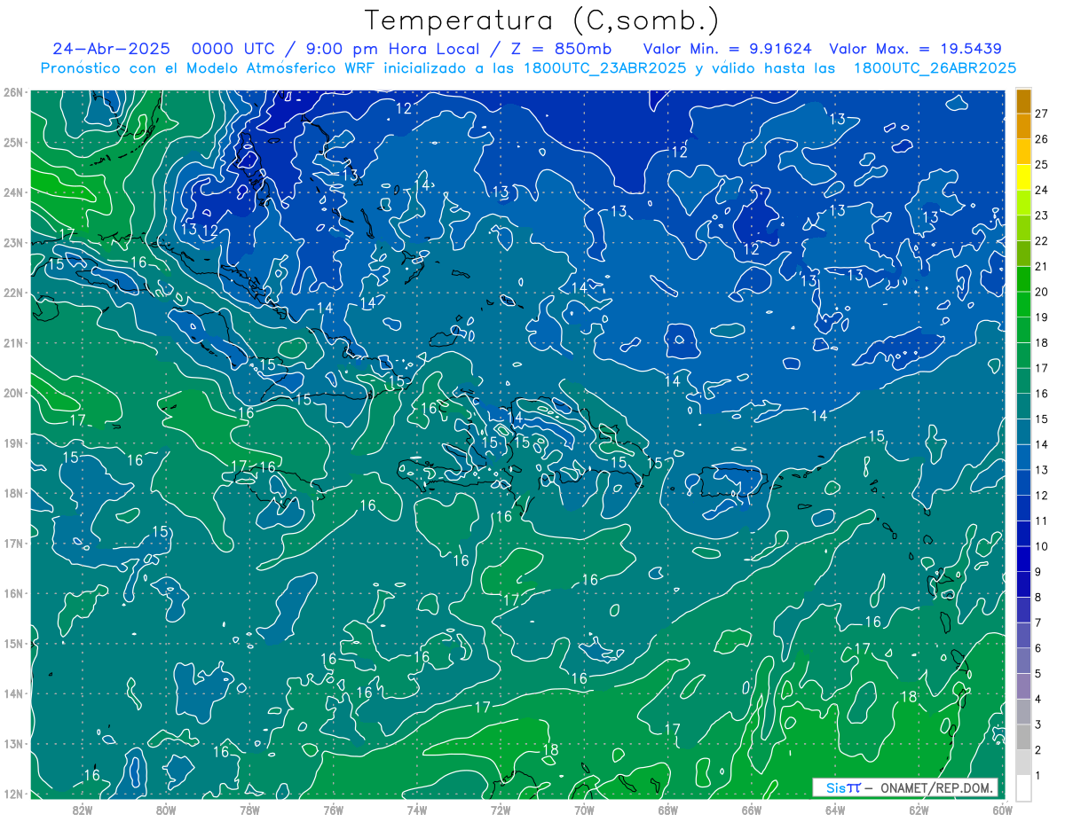Click legend value 10 on color scale
1065x822 pixels.
point(1041,546)
